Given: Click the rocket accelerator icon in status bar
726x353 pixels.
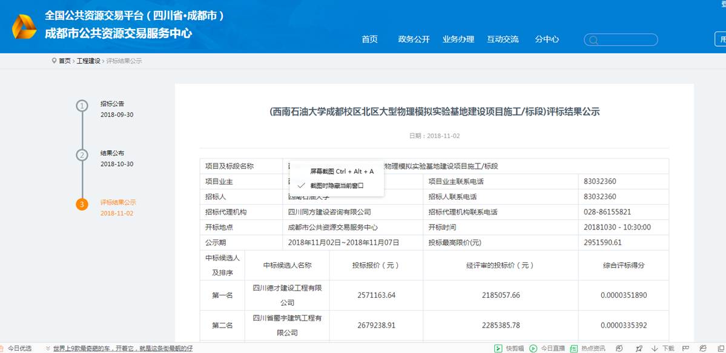Looking at the screenshot, I should (x=639, y=348).
